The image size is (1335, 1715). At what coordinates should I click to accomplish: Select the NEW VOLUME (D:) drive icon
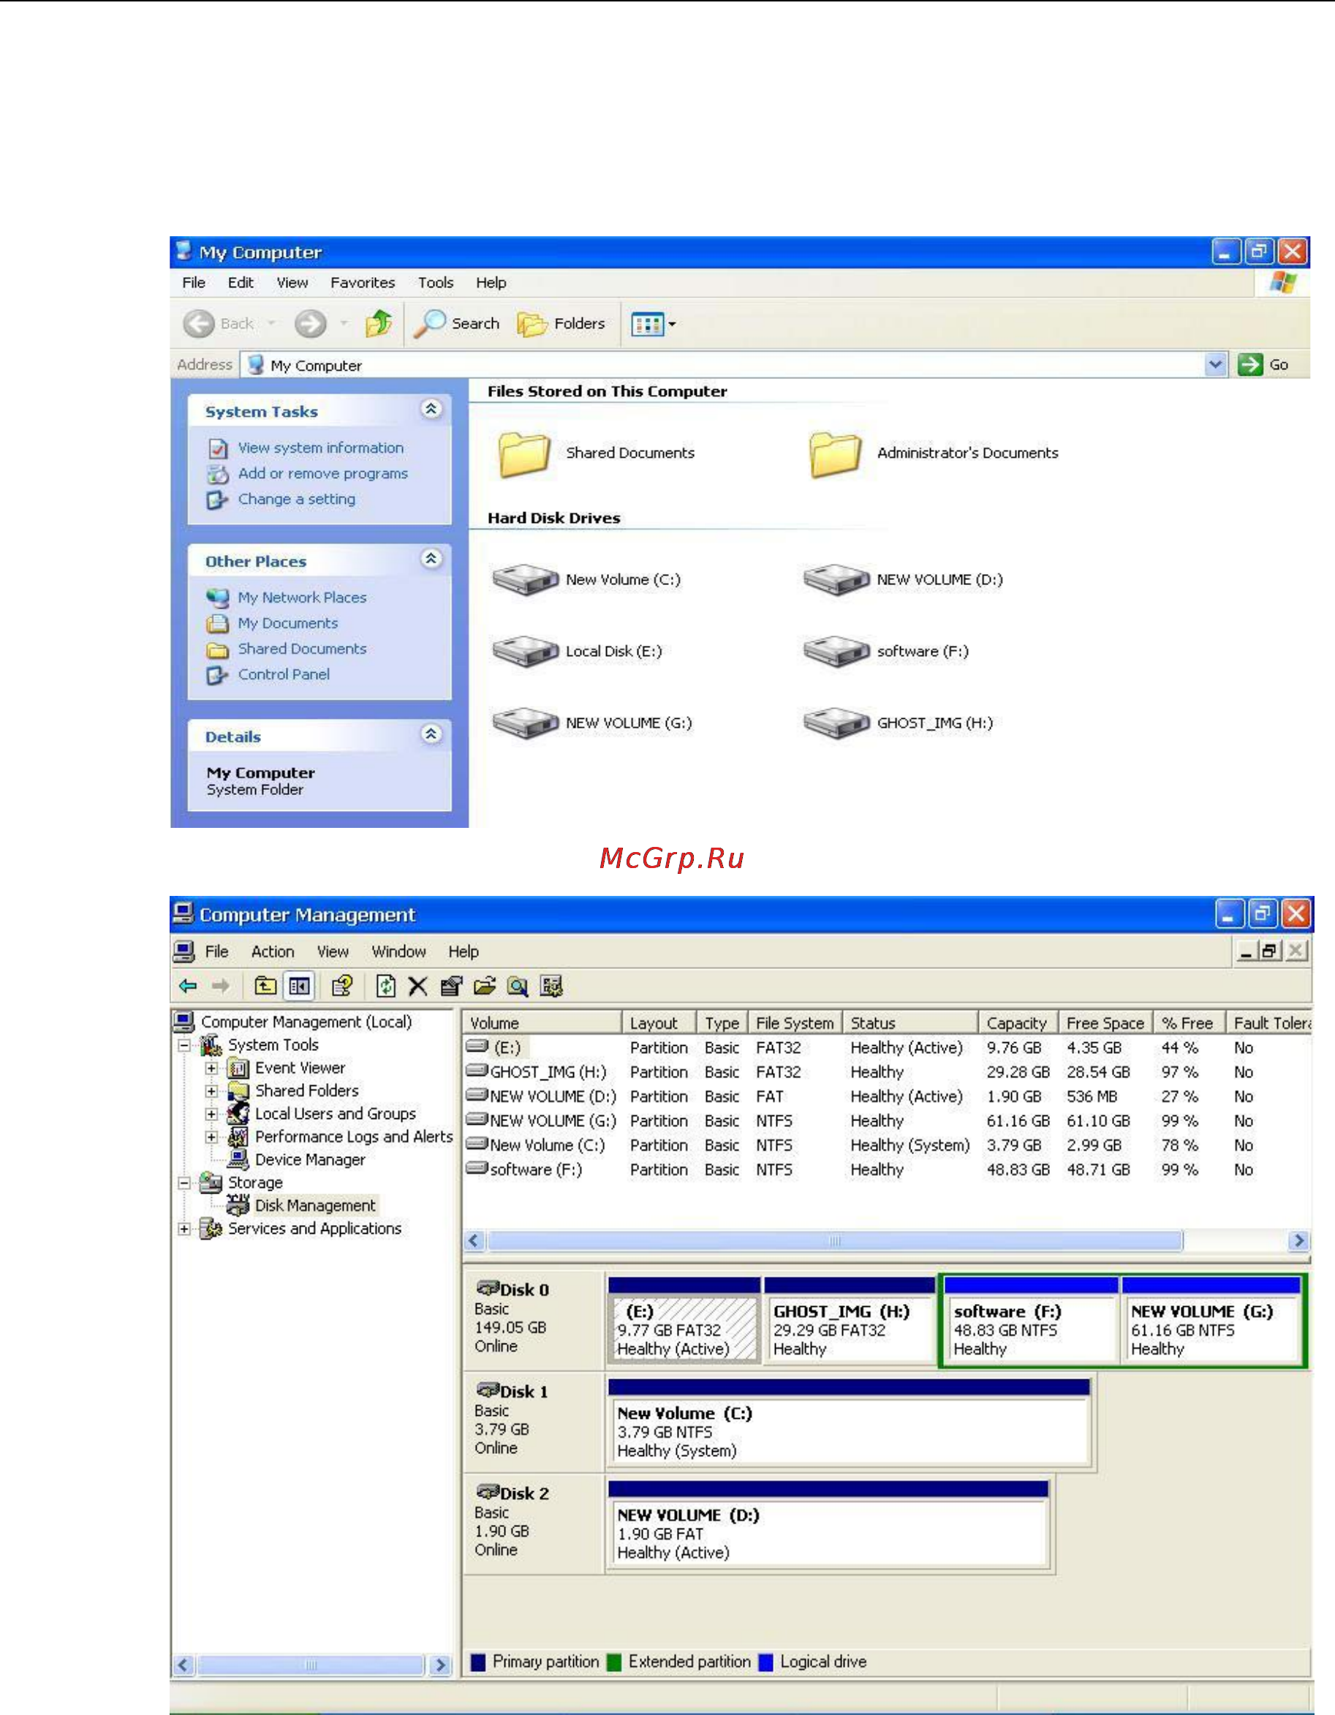pyautogui.click(x=836, y=580)
